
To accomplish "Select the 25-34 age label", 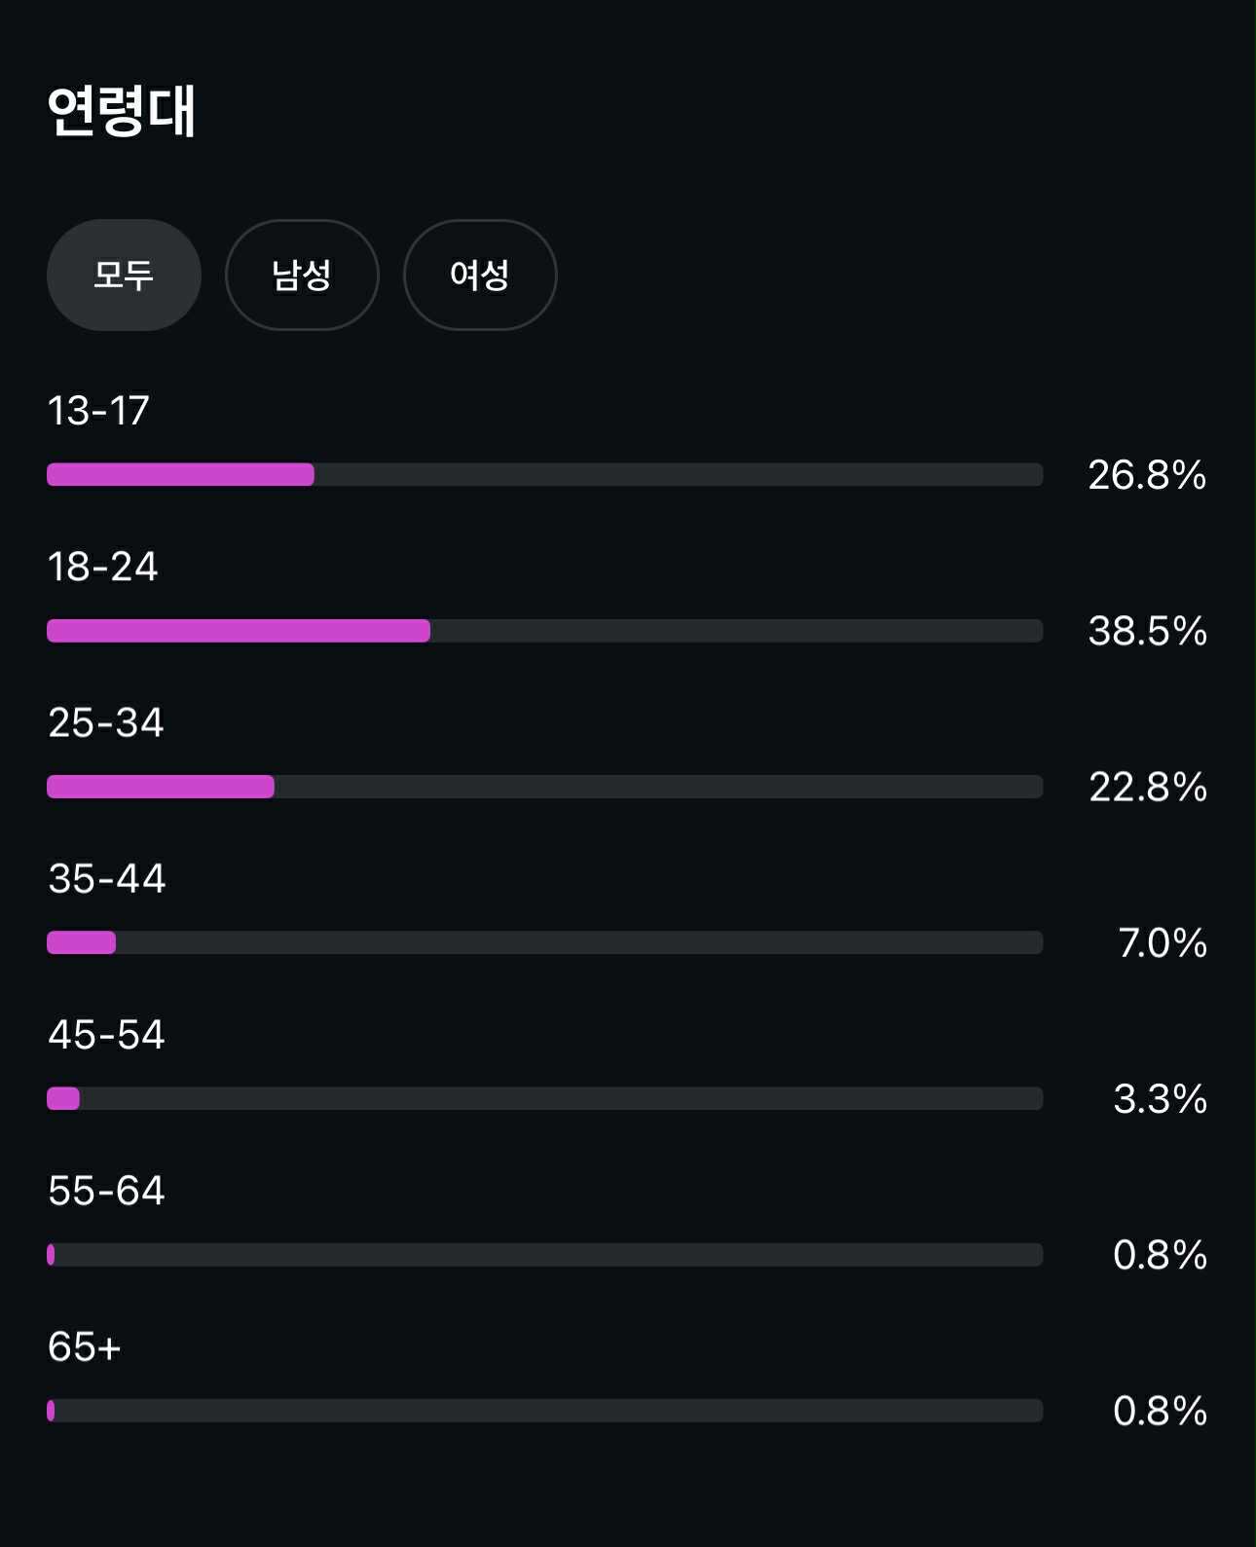I will tap(105, 722).
